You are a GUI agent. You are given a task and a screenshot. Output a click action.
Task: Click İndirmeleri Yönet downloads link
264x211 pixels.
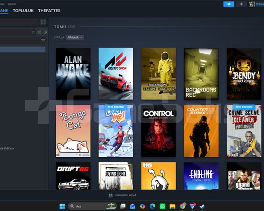[x=125, y=195]
